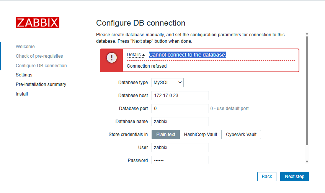Select Plain text credentials storage
Image resolution: width=325 pixels, height=193 pixels.
coord(166,135)
